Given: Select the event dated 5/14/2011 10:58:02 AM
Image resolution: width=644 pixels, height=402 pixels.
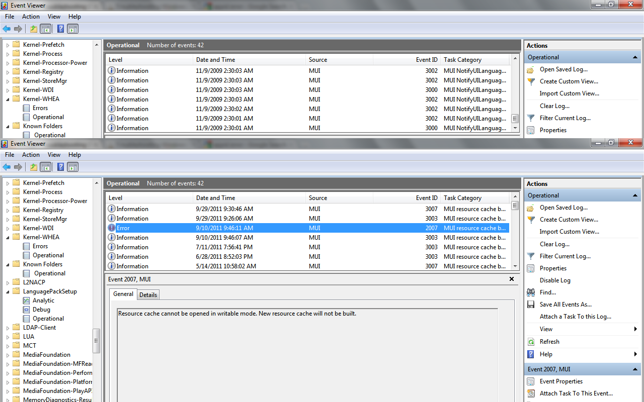Looking at the screenshot, I should click(308, 266).
